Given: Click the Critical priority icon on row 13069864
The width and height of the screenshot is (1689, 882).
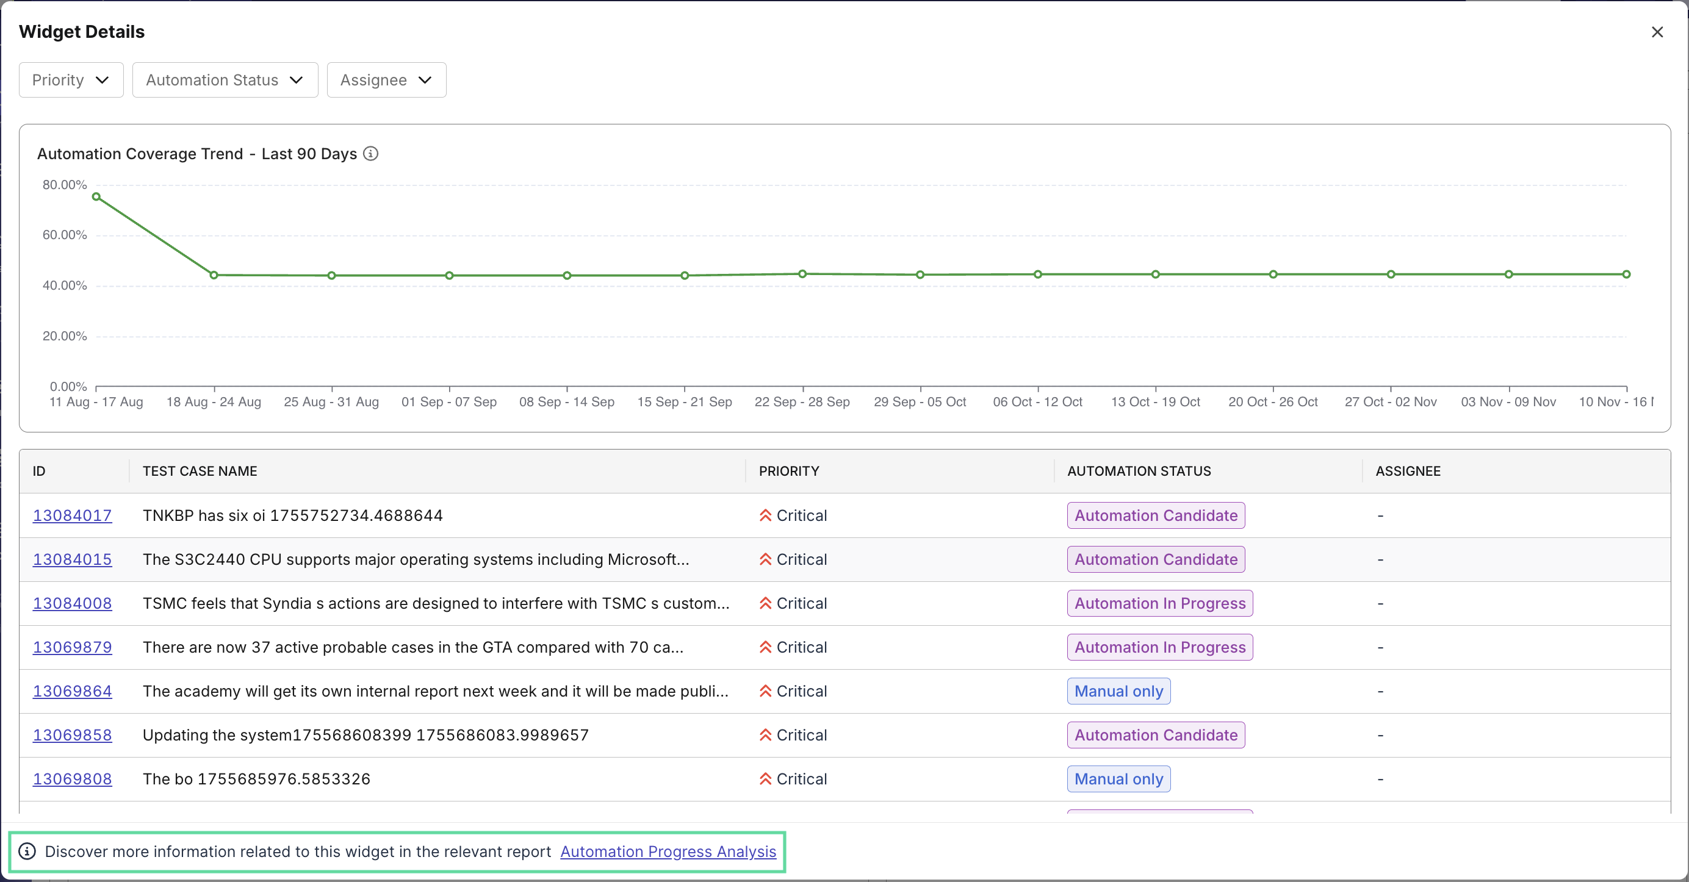Looking at the screenshot, I should (765, 691).
